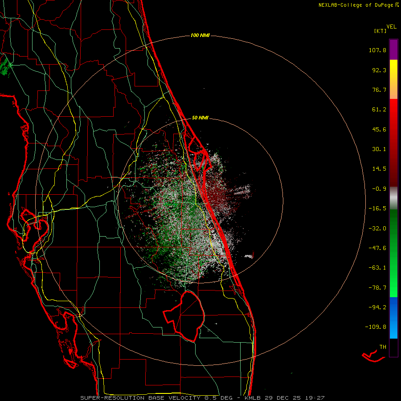Click the green echo patch at top-left edge

(x=5, y=67)
